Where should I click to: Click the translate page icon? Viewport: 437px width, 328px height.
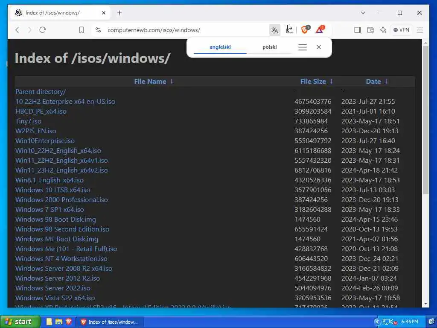(x=274, y=30)
